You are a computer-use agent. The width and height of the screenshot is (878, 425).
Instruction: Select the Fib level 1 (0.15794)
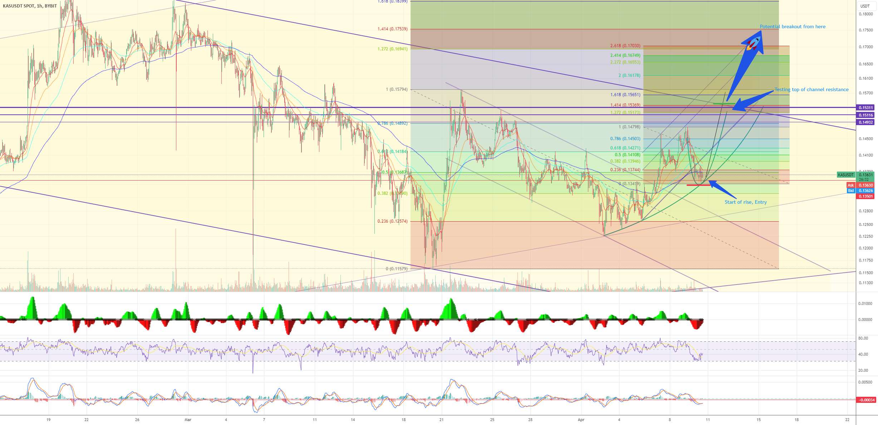tap(396, 89)
